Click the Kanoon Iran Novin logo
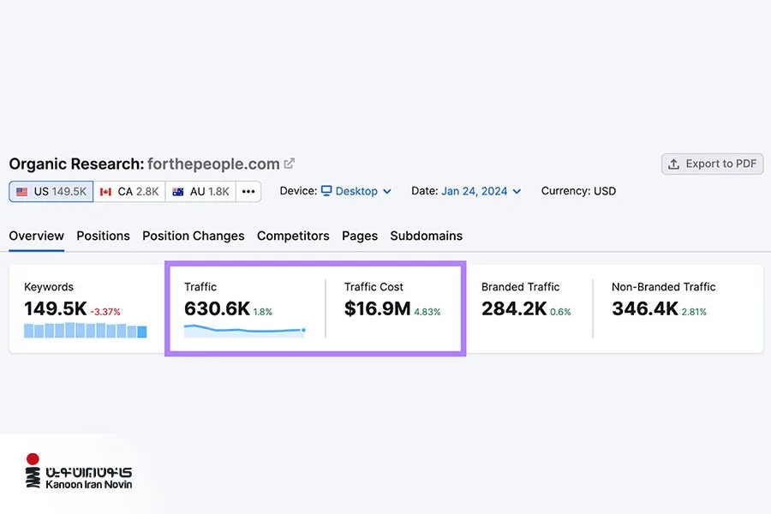This screenshot has width=771, height=514. point(79,471)
